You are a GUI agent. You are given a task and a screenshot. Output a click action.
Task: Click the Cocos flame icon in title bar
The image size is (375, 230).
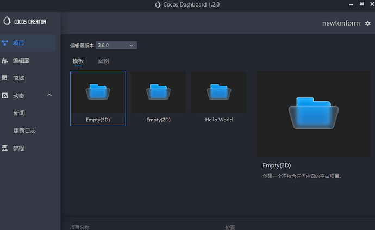(x=158, y=4)
